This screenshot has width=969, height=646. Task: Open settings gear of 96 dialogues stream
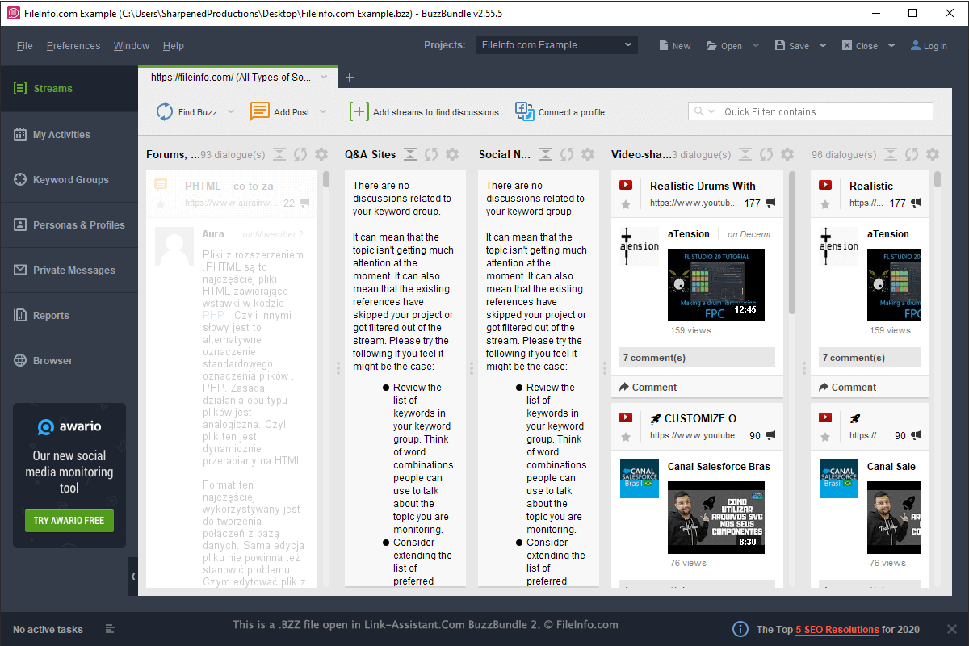pyautogui.click(x=933, y=154)
